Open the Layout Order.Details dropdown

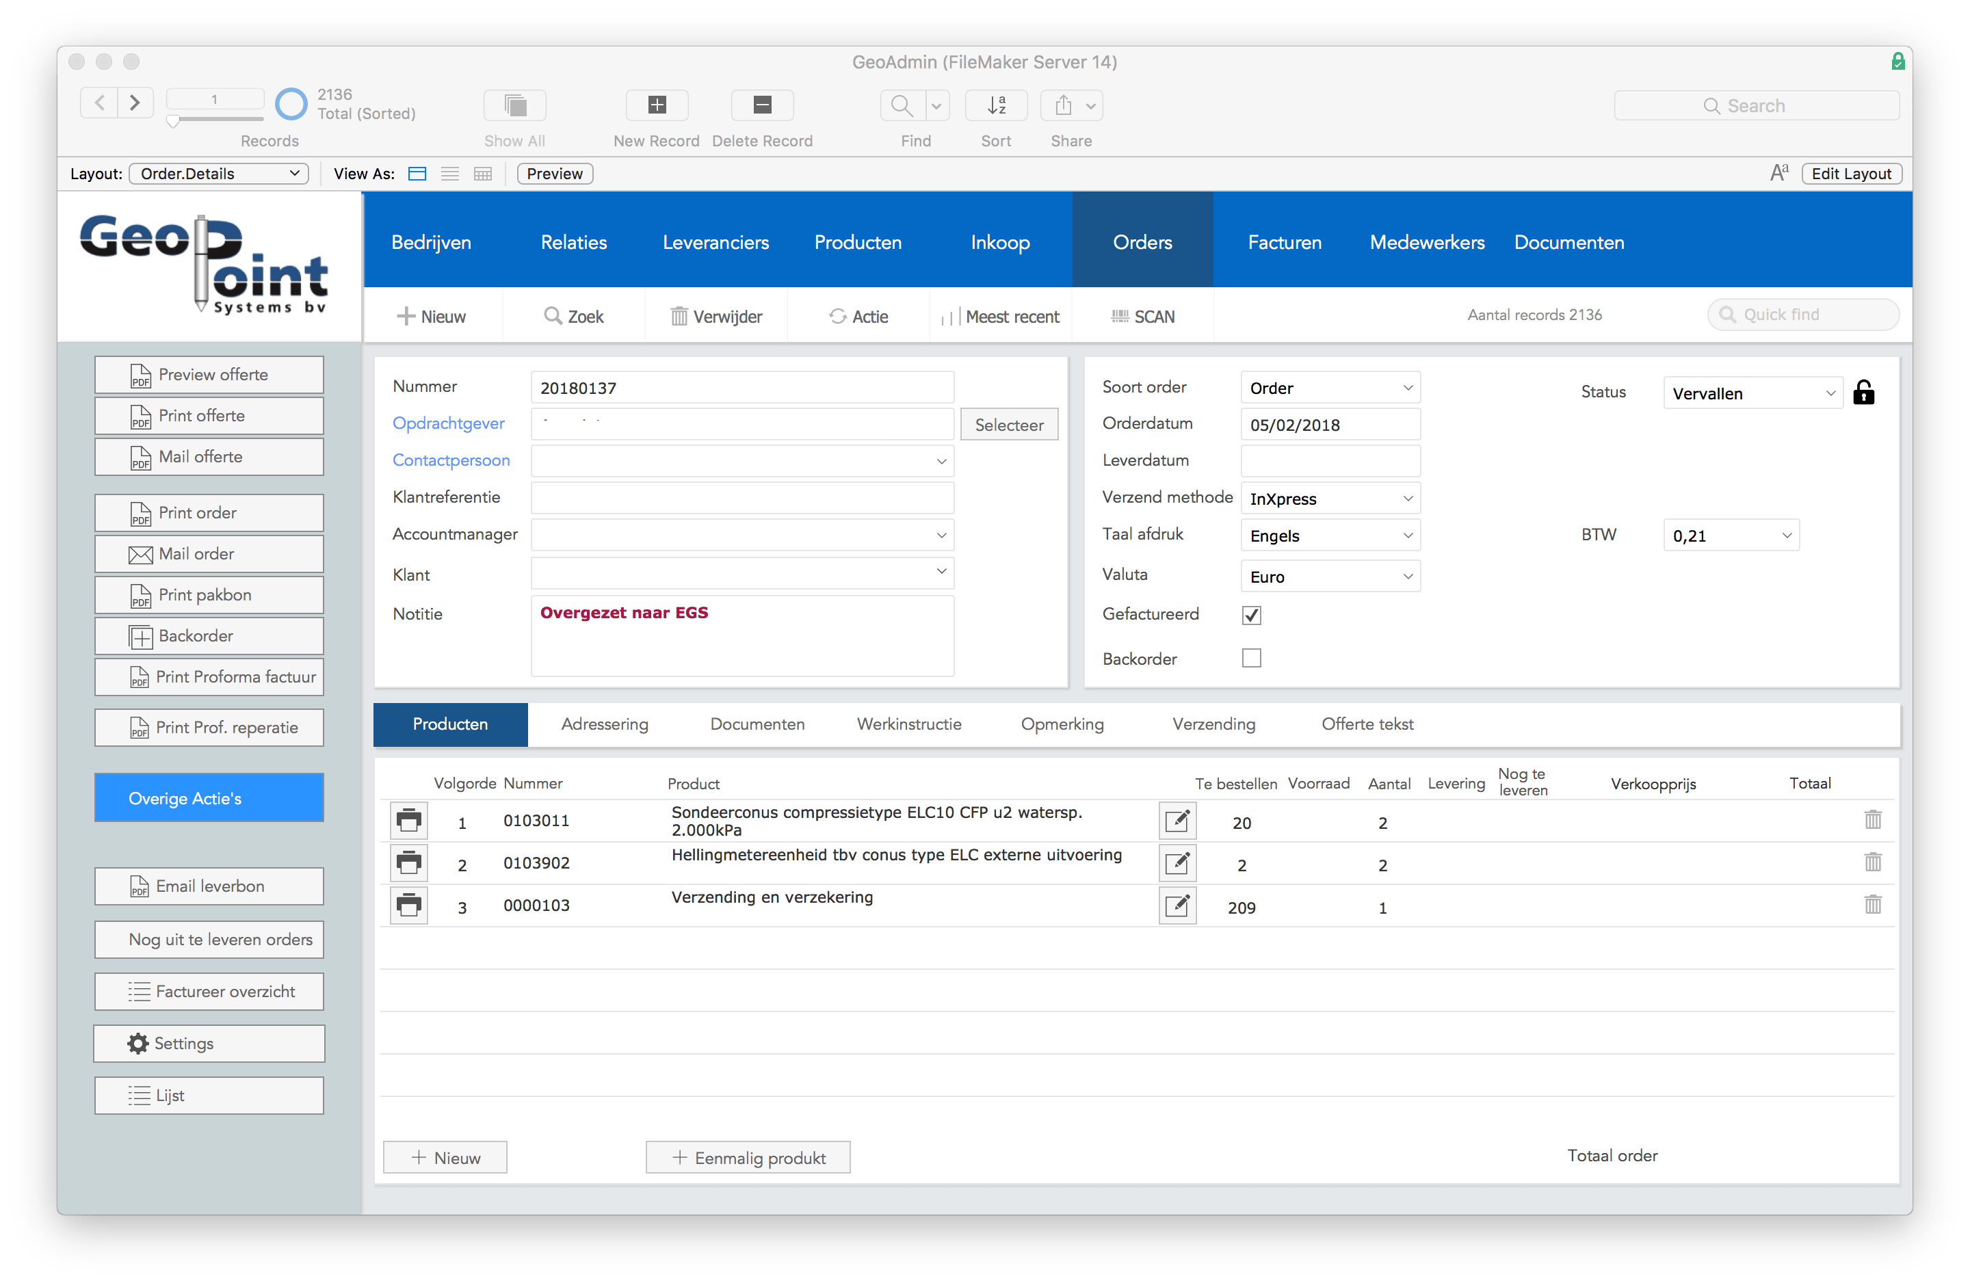(x=220, y=174)
